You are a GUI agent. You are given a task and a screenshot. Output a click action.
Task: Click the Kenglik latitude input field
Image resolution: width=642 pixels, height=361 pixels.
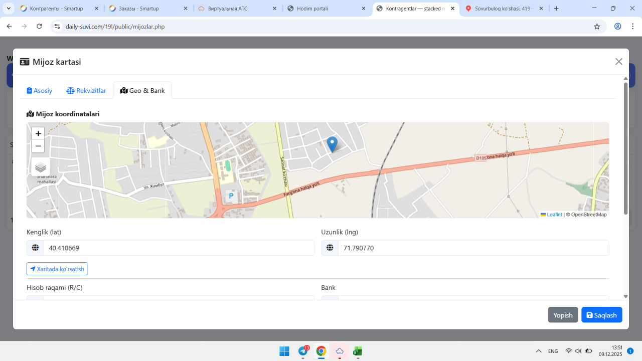point(179,248)
